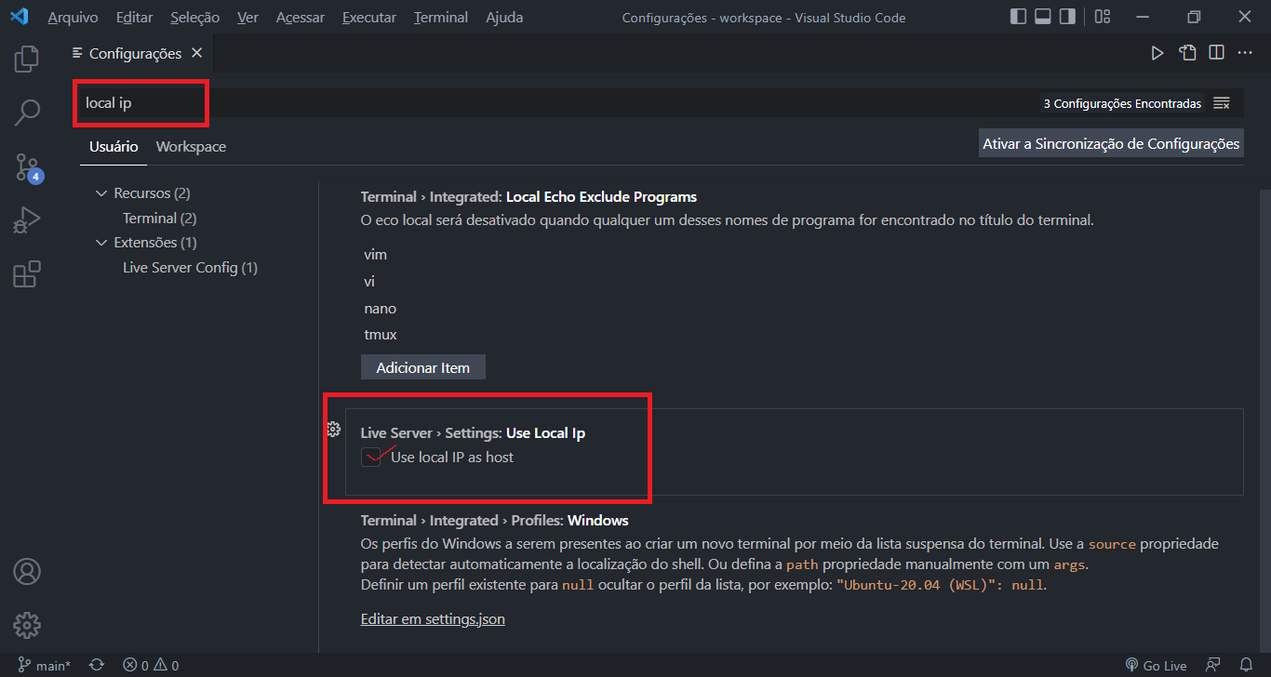1271x677 pixels.
Task: Open the Manage gear in activity bar
Action: pos(27,624)
